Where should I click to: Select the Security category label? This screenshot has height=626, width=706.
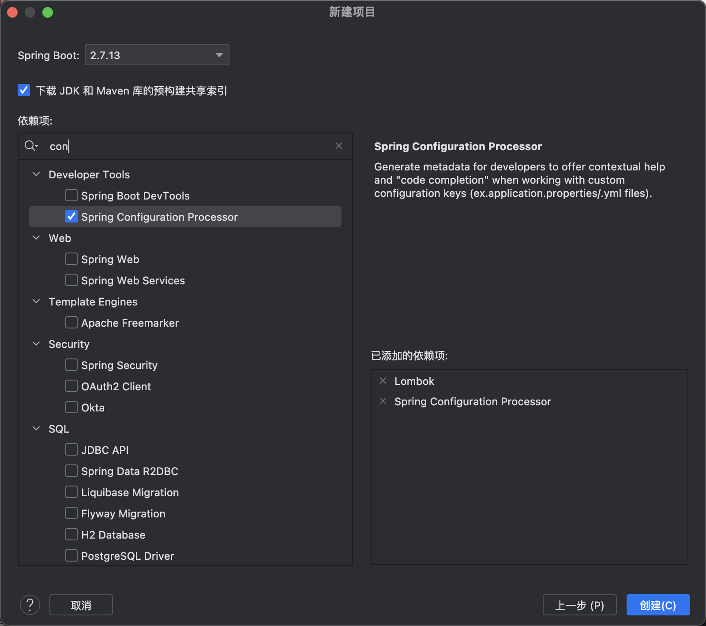click(x=69, y=344)
